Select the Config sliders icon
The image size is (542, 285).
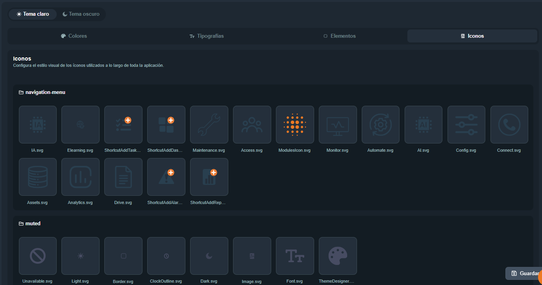tap(466, 124)
